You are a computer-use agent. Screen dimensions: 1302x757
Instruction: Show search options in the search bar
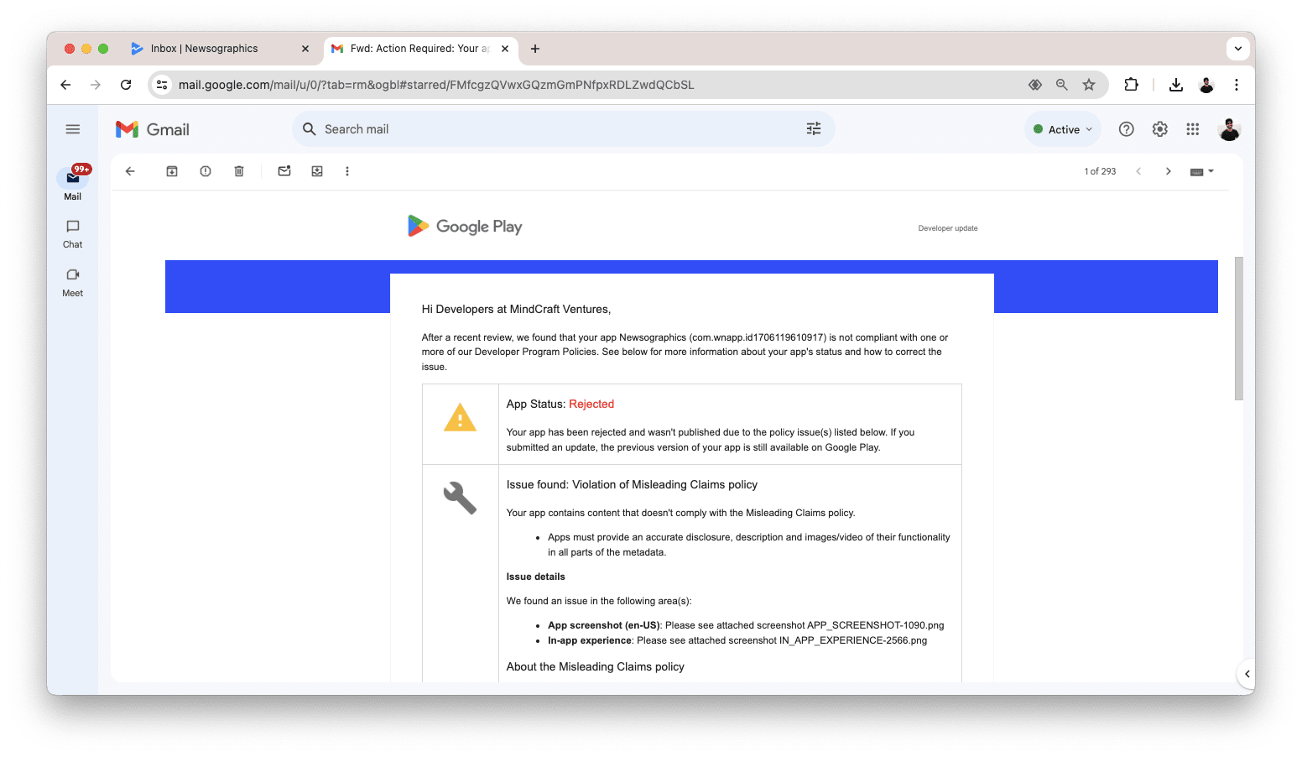click(813, 129)
